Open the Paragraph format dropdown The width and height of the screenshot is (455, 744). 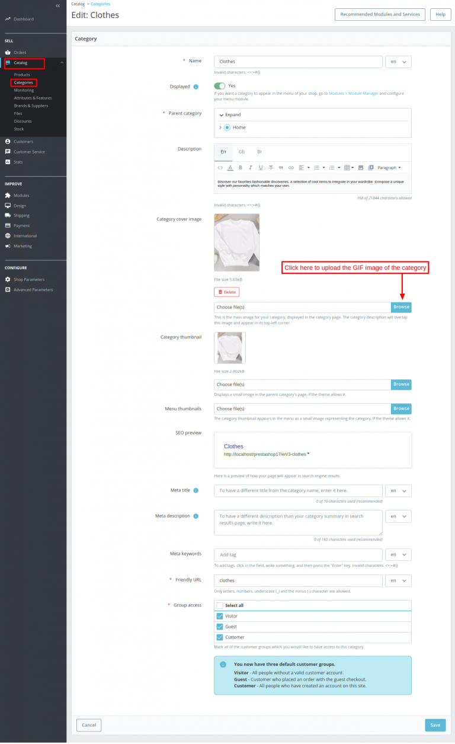pyautogui.click(x=389, y=167)
